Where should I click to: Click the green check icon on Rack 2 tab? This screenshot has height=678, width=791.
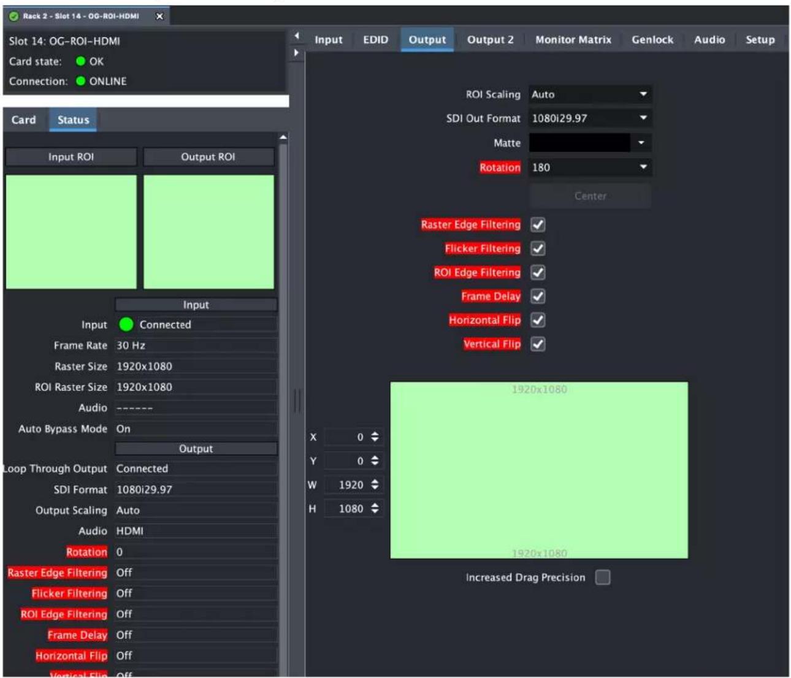(x=14, y=17)
